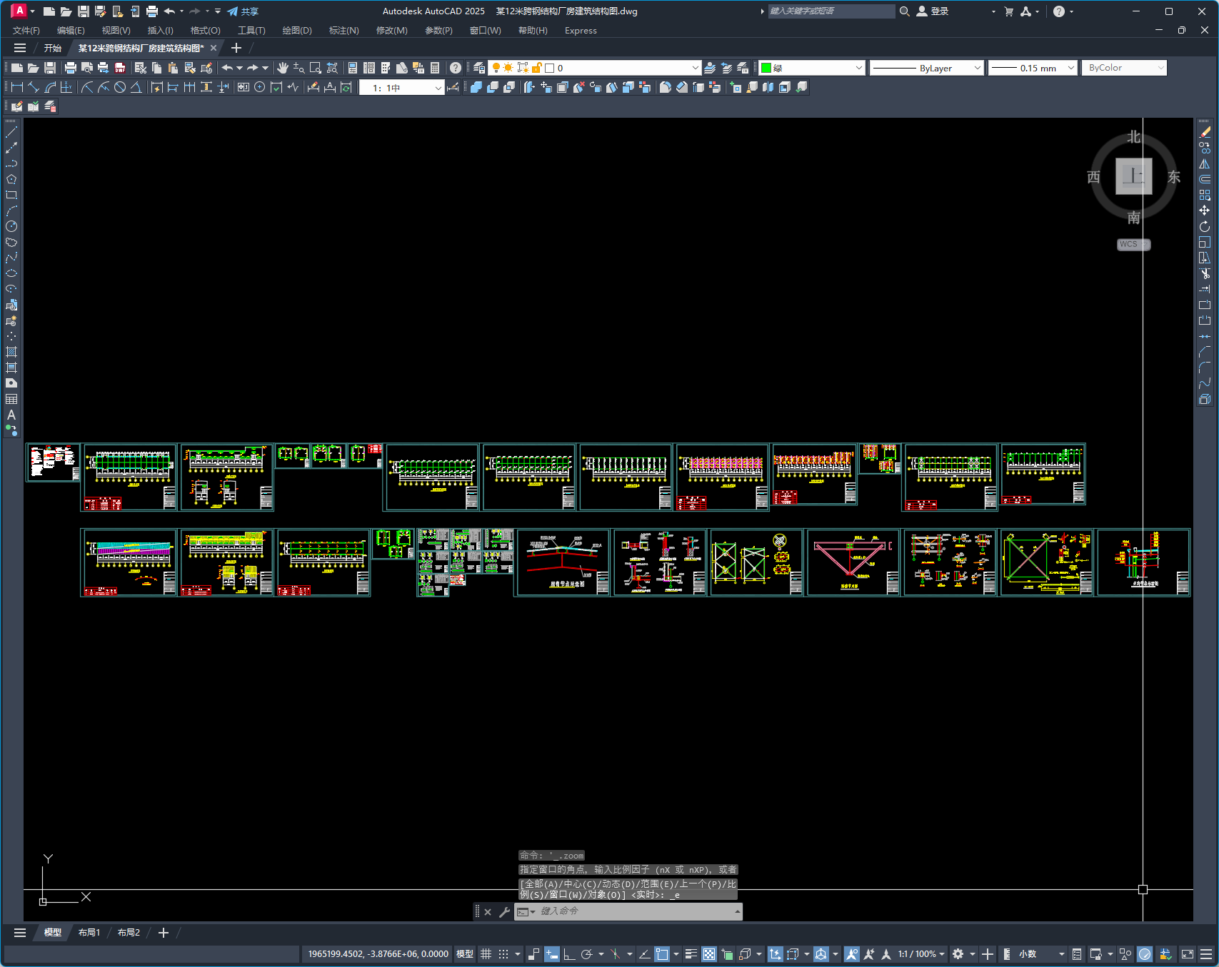This screenshot has height=967, width=1219.
Task: Click the Table draw tool
Action: pyautogui.click(x=11, y=399)
